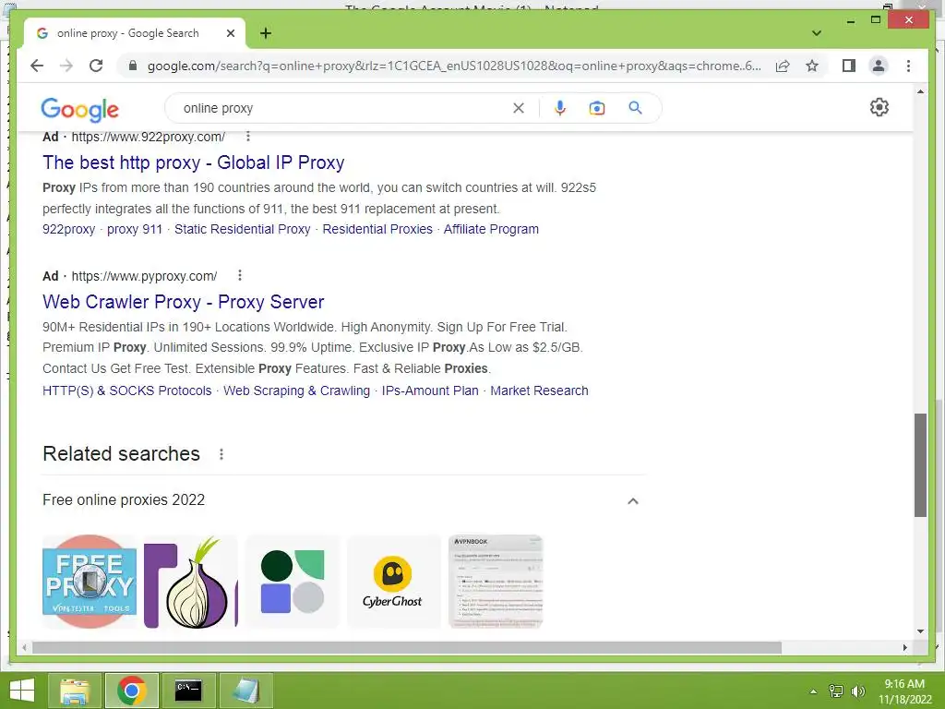Share this page using the share icon
This screenshot has width=945, height=709.
coord(783,66)
